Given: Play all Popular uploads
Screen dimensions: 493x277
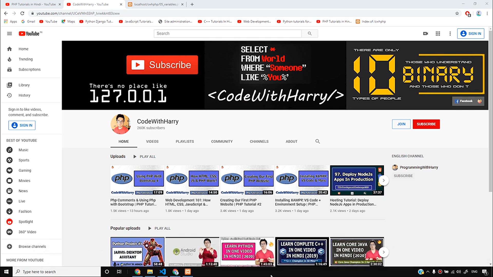Looking at the screenshot, I should [x=159, y=229].
